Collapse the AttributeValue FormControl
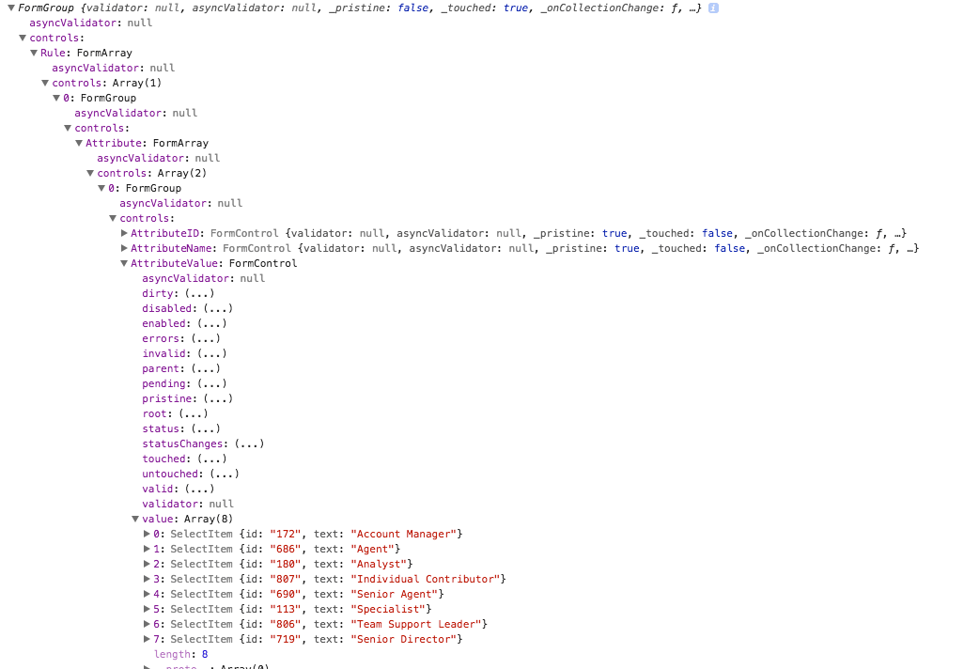The width and height of the screenshot is (964, 669). pos(125,263)
